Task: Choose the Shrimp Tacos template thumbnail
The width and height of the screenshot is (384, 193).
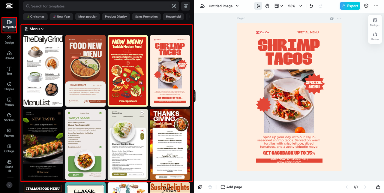Action: tap(170, 71)
